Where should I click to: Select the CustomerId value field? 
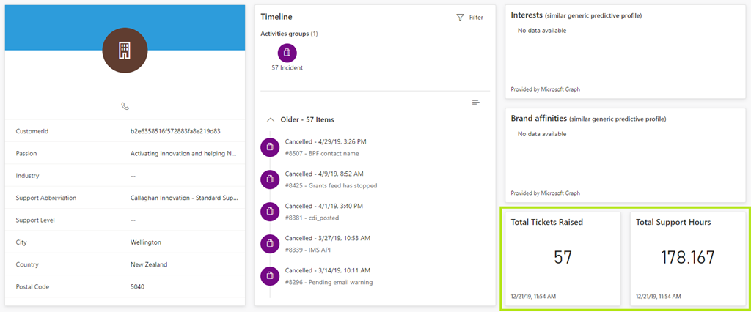175,131
